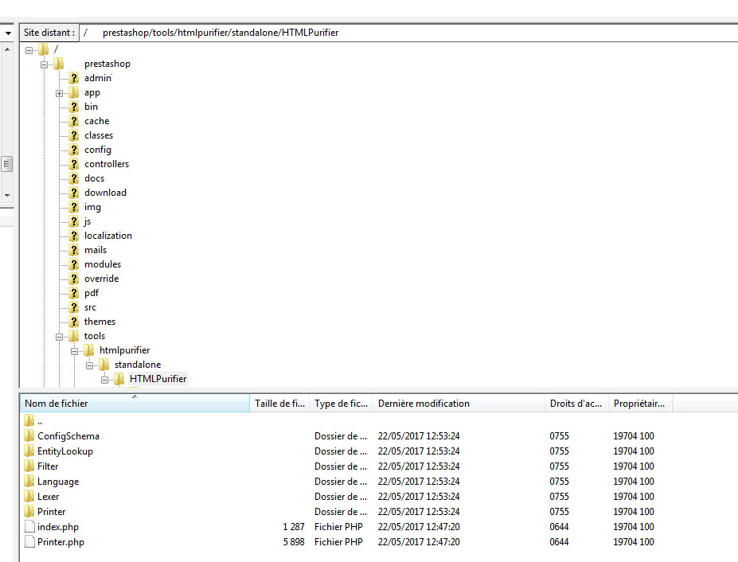Click the src folder question-mark icon
This screenshot has height=562, width=738.
coord(74,307)
